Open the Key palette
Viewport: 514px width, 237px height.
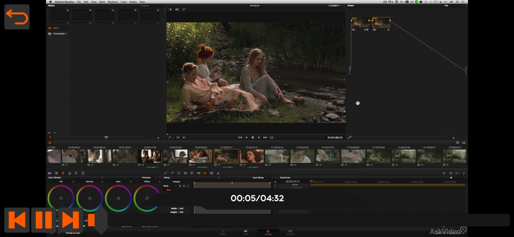click(198, 173)
